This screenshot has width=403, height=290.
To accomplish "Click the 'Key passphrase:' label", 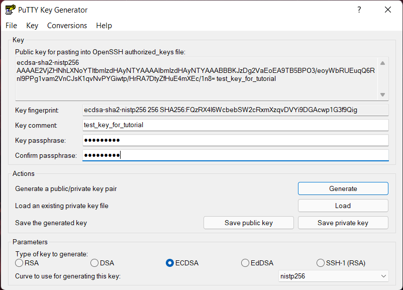I will [40, 140].
